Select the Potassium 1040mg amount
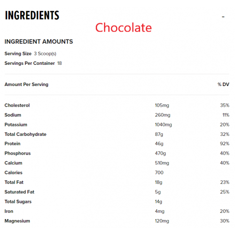Viewport: 235px width, 235px height. (164, 125)
